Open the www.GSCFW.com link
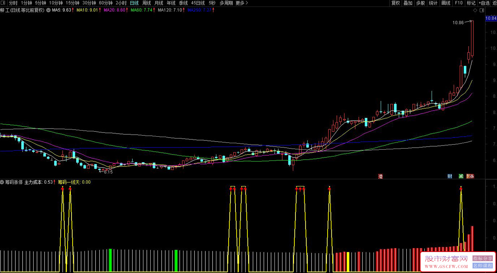 (446, 266)
